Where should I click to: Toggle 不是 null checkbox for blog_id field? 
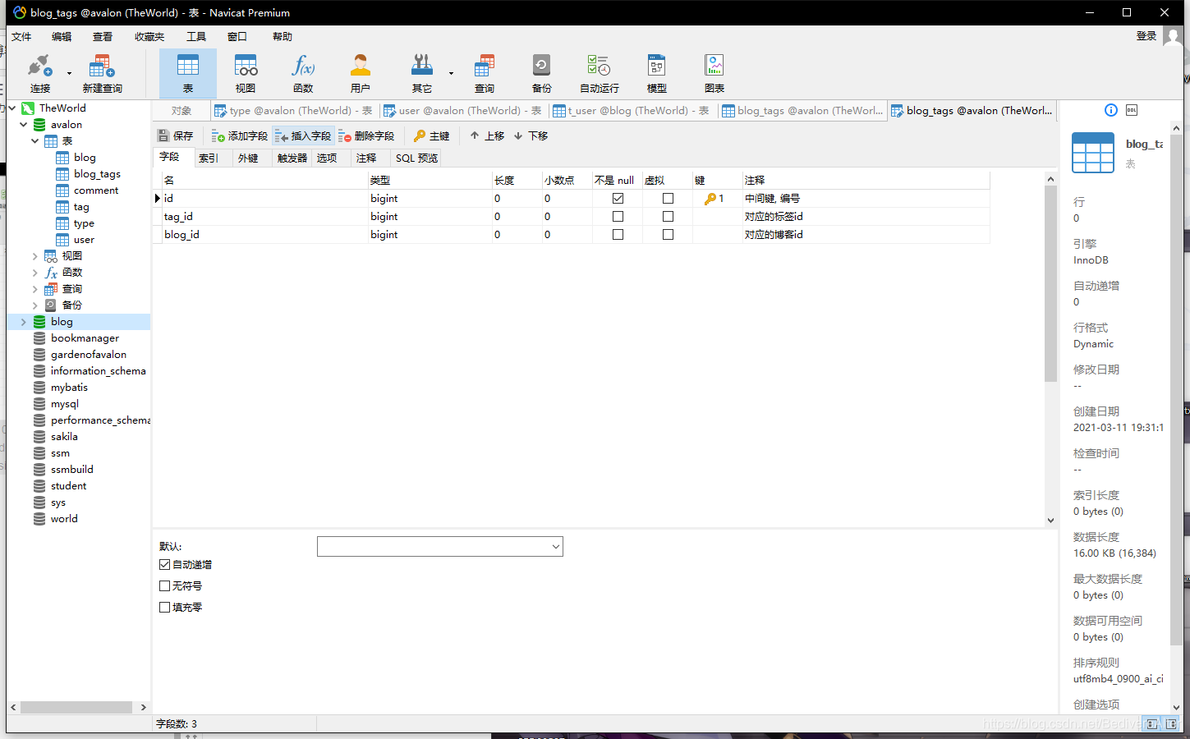point(618,234)
